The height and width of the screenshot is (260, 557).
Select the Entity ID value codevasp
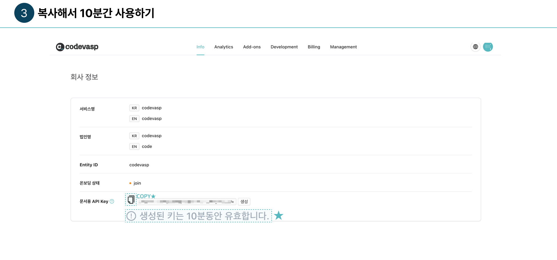pos(139,165)
